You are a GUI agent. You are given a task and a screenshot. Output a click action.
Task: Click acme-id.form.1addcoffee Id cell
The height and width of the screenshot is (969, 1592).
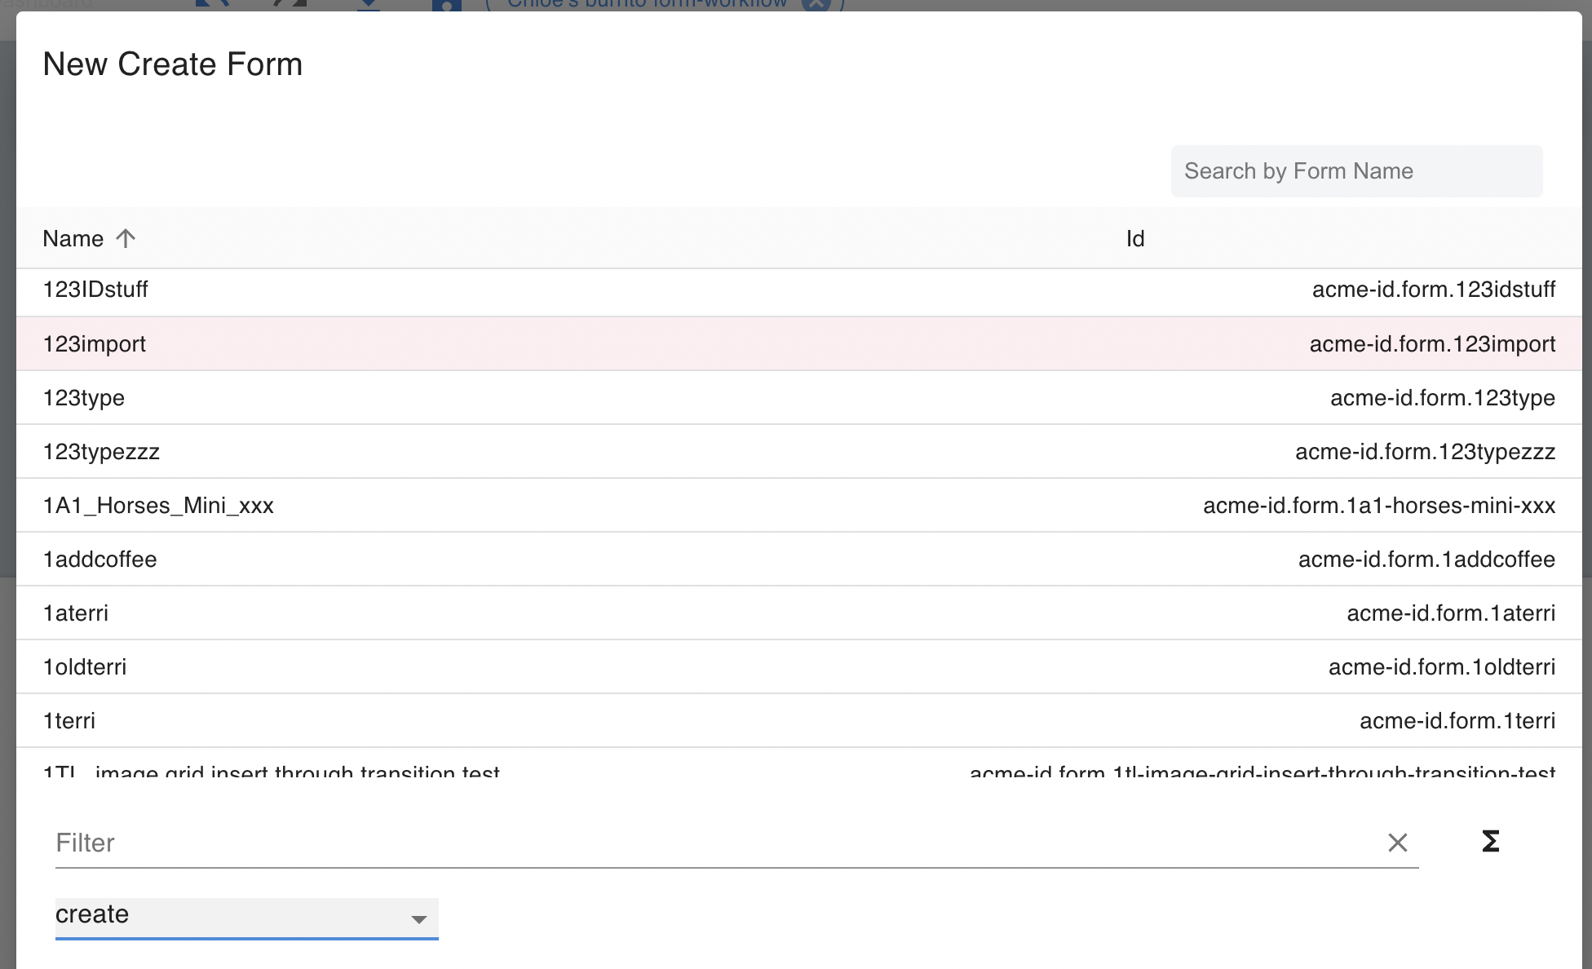pos(1426,560)
